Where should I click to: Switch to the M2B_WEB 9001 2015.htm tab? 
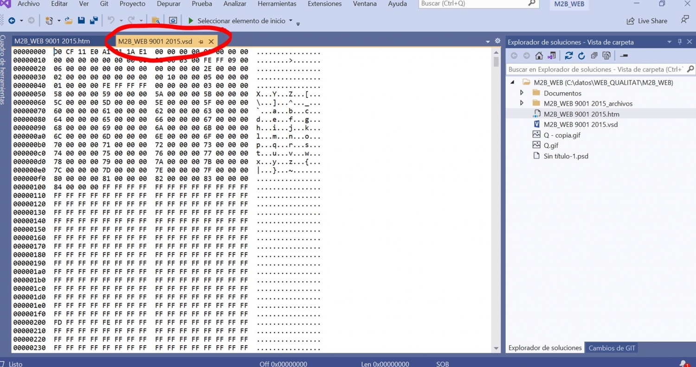pos(52,41)
